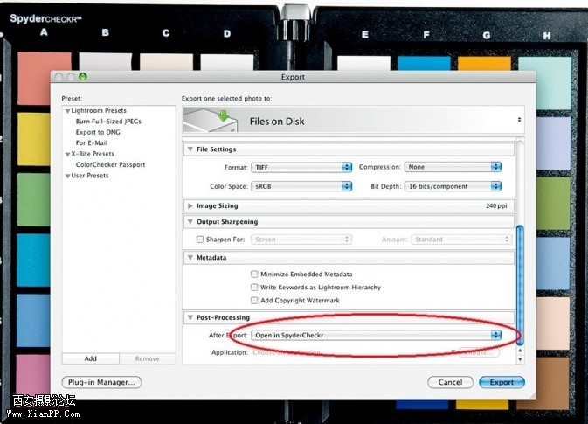Open the sharpening Amount Standard dropdown
This screenshot has width=588, height=424.
click(x=461, y=239)
